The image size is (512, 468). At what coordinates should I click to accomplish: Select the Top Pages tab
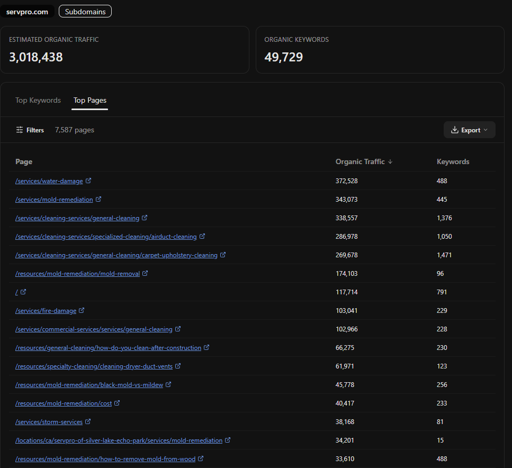pyautogui.click(x=90, y=100)
